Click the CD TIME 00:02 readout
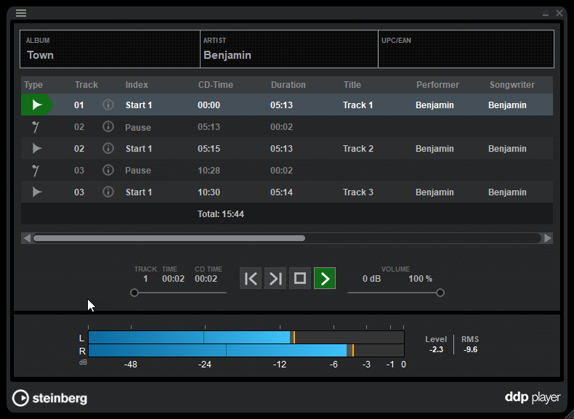Screen dimensions: 574x419 coord(206,279)
